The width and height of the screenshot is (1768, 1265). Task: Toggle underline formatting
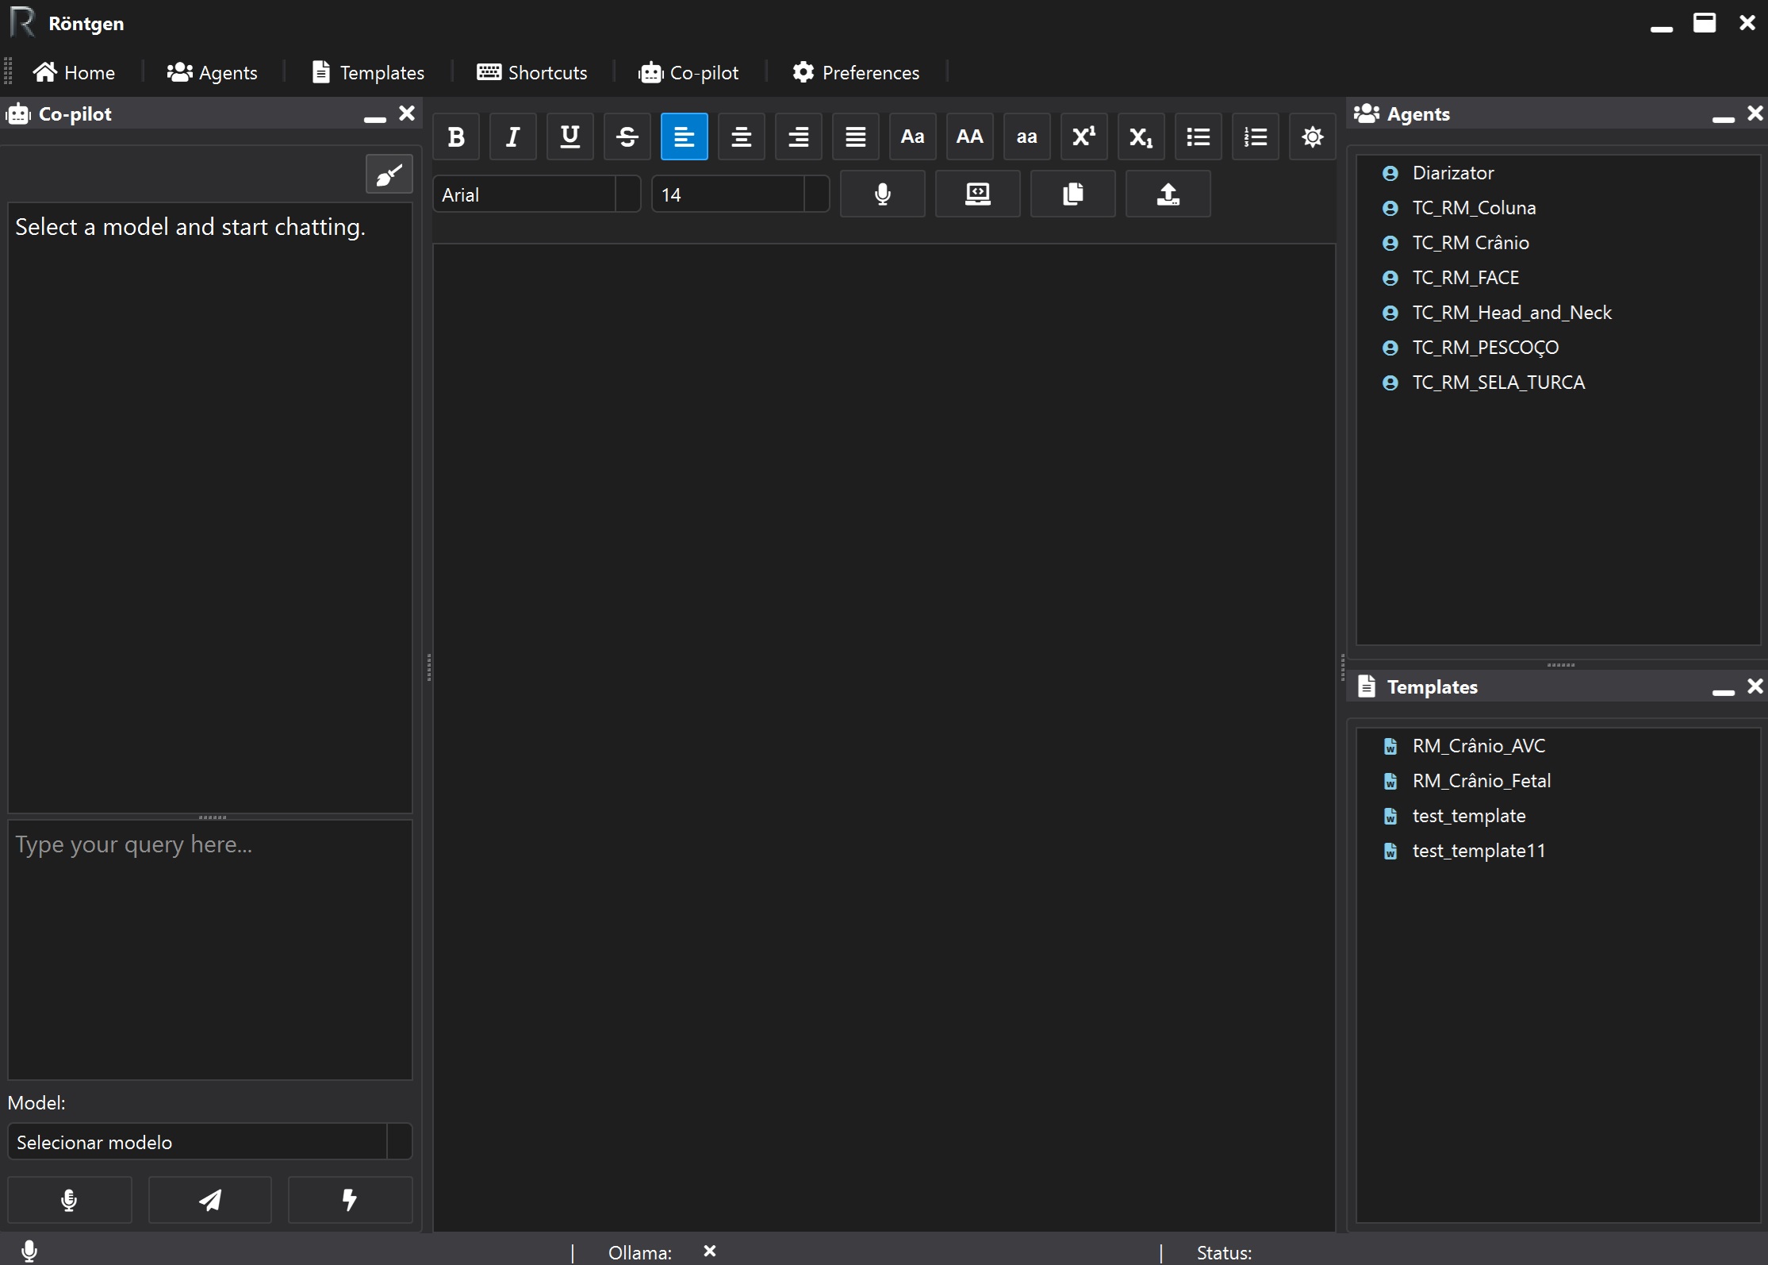coord(570,136)
